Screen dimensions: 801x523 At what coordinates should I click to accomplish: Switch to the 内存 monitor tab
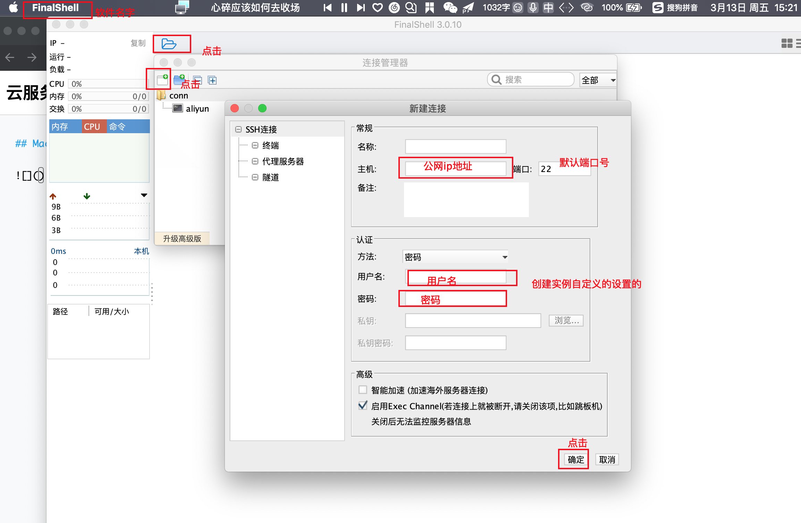click(x=65, y=127)
